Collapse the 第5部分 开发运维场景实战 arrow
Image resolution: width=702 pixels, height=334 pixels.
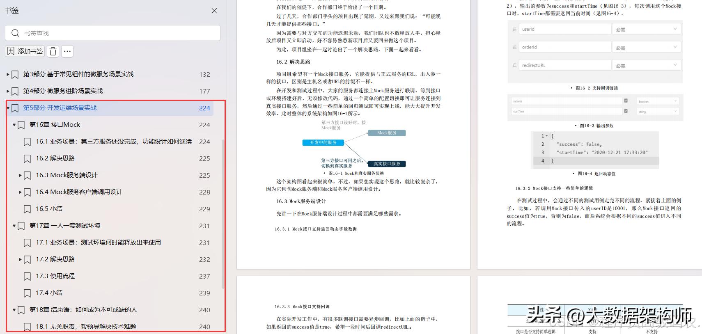[8, 108]
